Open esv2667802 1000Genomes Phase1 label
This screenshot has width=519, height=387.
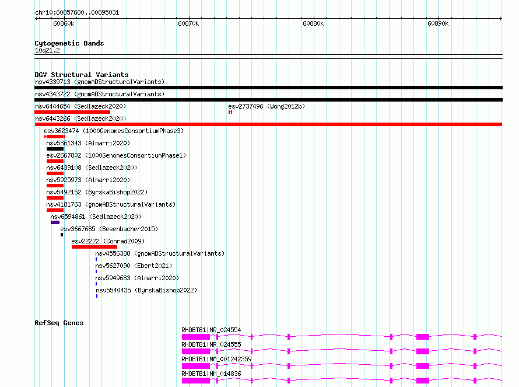116,155
